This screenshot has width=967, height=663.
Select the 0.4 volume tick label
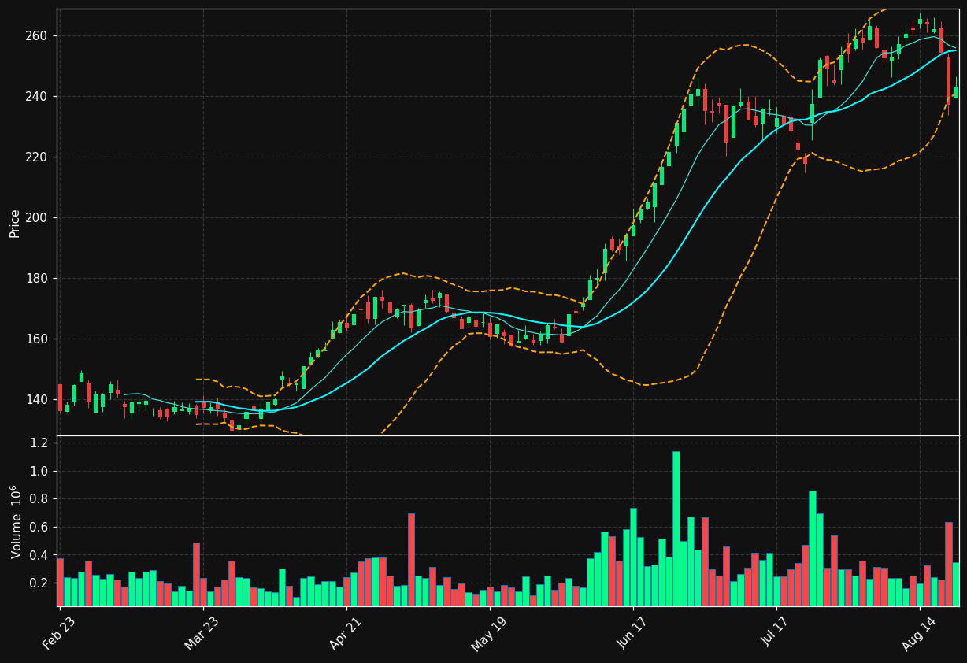tap(39, 556)
